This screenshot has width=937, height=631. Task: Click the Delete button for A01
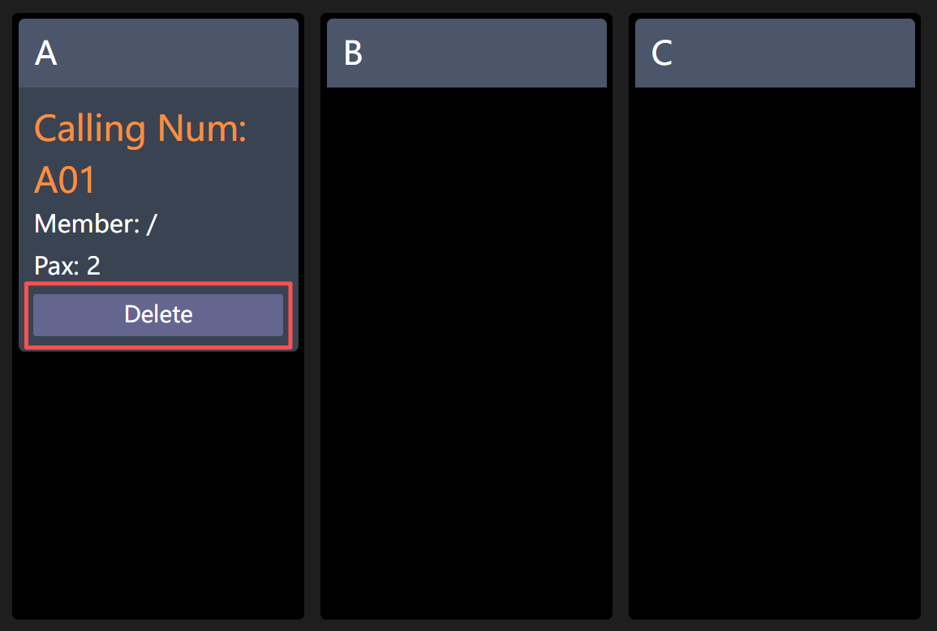[x=158, y=315]
